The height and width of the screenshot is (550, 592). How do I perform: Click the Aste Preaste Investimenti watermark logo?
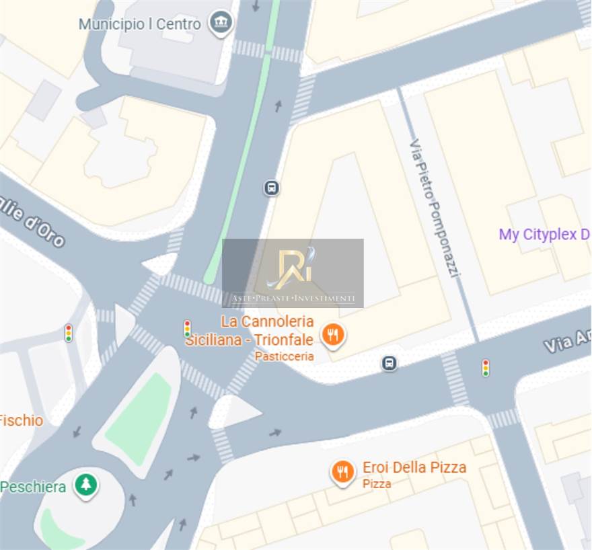point(293,273)
